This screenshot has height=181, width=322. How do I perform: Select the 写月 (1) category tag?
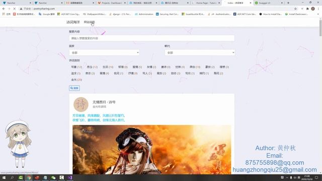190,73
